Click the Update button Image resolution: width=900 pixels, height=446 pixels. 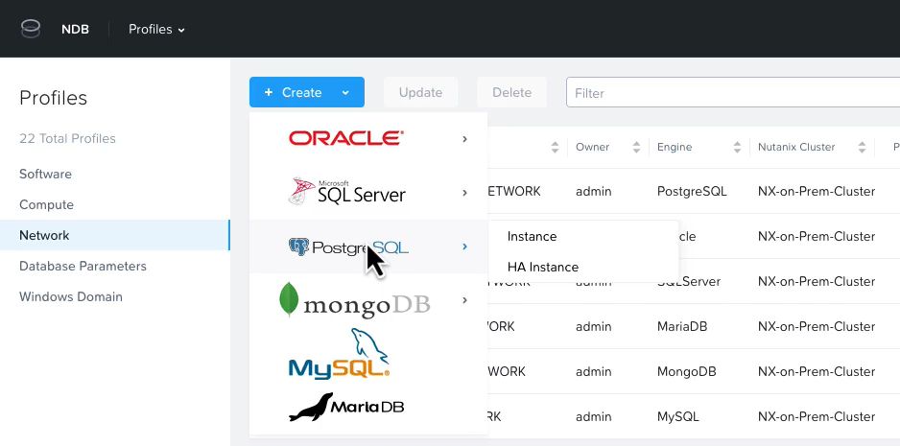coord(420,92)
